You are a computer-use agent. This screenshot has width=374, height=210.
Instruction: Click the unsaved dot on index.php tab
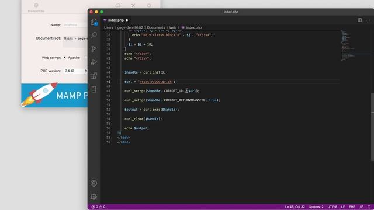(x=127, y=20)
